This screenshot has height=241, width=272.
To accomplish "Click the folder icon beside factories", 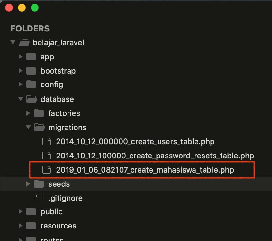I will (x=39, y=113).
